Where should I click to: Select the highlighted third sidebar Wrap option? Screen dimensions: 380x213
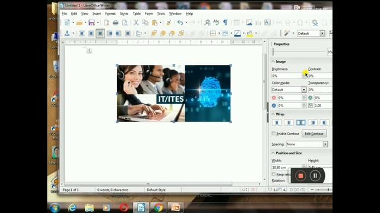301,122
